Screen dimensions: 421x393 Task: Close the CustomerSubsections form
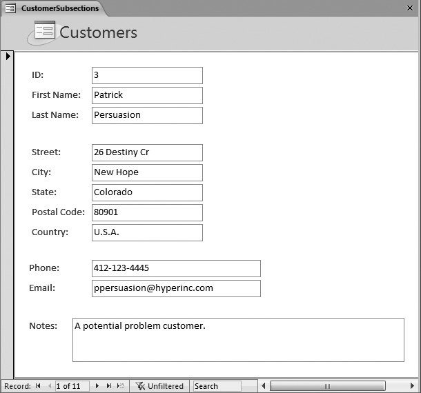pos(410,8)
